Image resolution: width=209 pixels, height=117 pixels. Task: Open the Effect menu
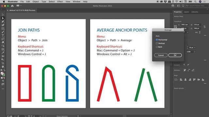point(60,2)
